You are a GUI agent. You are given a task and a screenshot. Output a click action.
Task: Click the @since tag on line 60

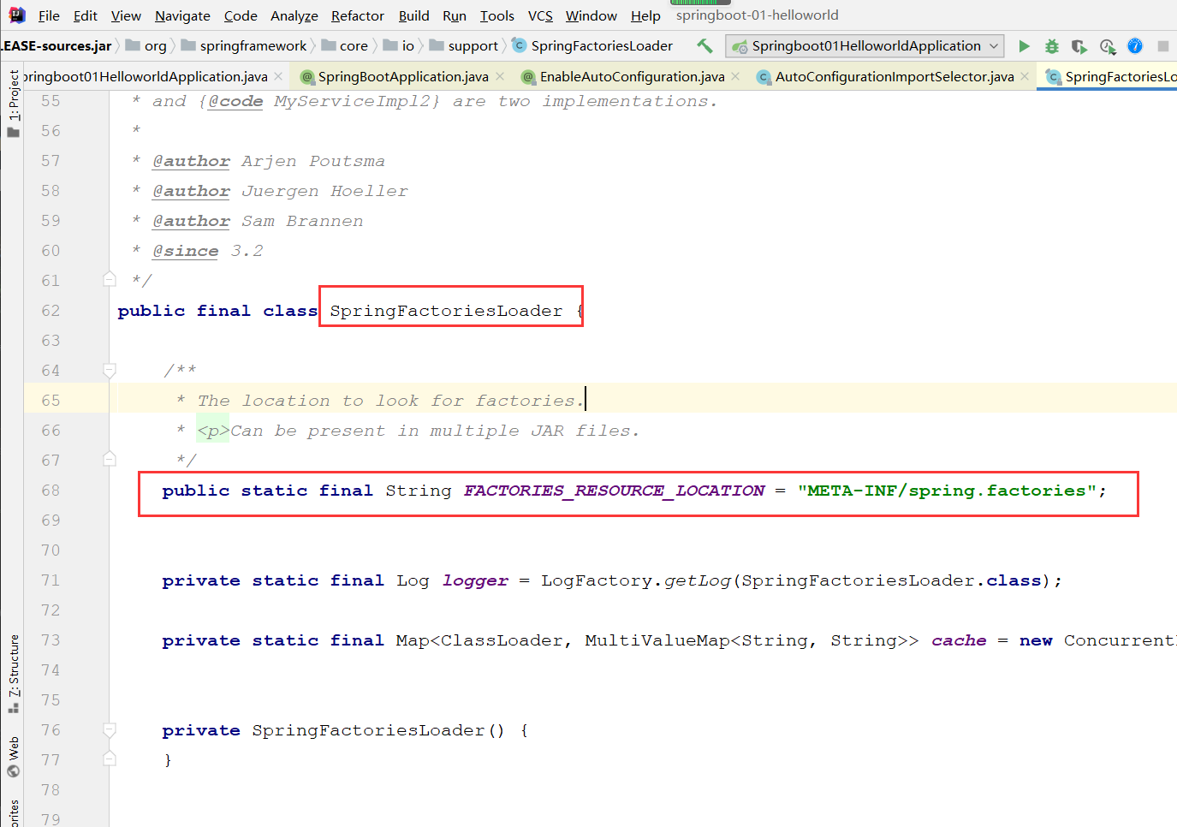186,251
